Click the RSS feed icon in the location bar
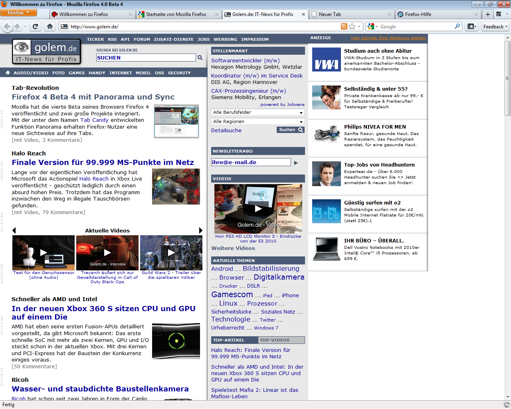The height and width of the screenshot is (409, 511). [x=343, y=26]
